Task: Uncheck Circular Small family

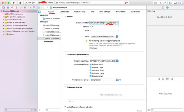Action: pos(91,76)
